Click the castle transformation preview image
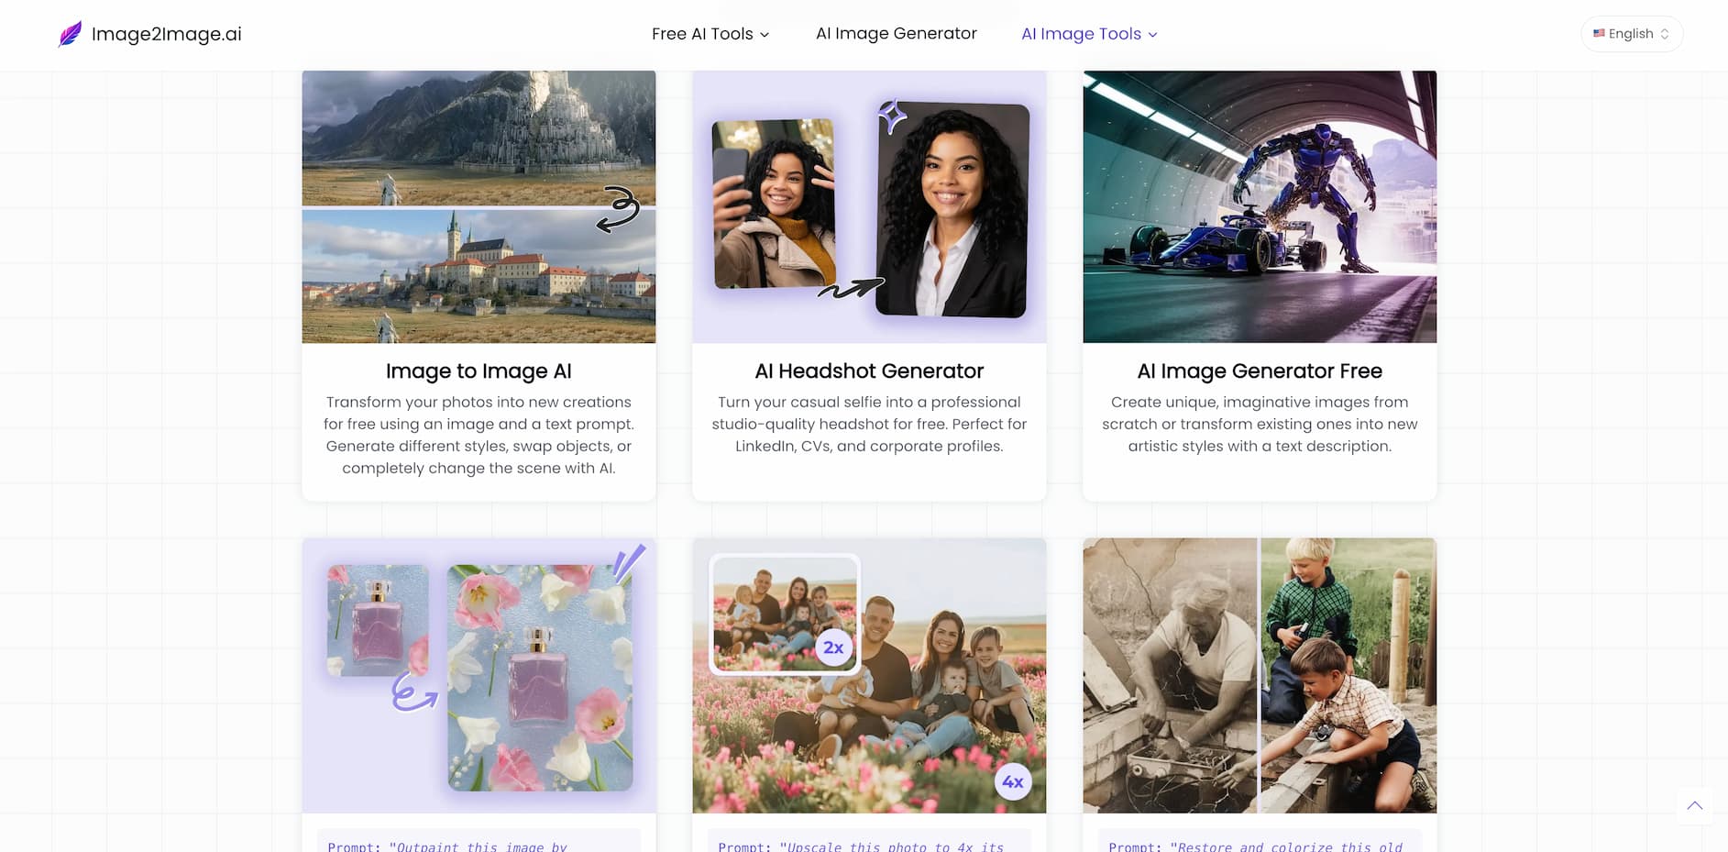The width and height of the screenshot is (1728, 852). [x=478, y=207]
